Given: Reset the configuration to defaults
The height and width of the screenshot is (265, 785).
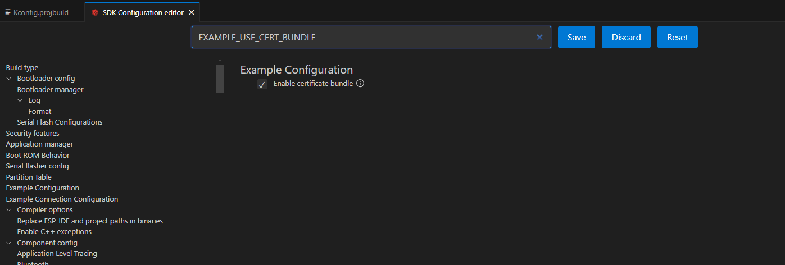Looking at the screenshot, I should 677,38.
